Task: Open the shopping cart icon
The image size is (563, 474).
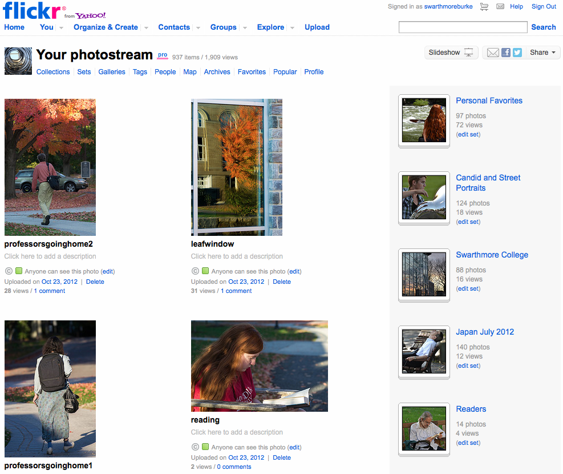Action: 484,7
